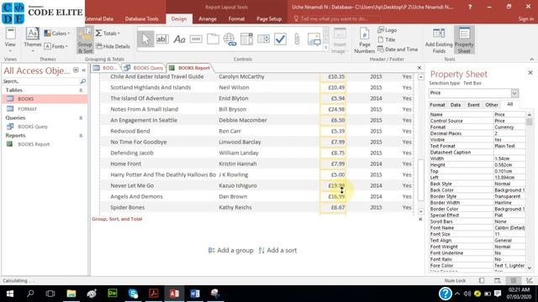Open the Database Tools tab

tap(142, 18)
